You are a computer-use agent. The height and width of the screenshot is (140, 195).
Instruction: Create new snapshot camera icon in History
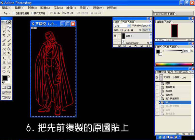click(x=183, y=134)
